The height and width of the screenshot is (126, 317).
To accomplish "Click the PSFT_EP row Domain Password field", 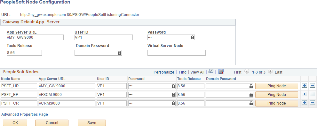I will pos(229,94).
